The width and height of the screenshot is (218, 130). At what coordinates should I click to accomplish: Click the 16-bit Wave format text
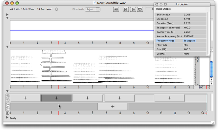tap(28, 9)
